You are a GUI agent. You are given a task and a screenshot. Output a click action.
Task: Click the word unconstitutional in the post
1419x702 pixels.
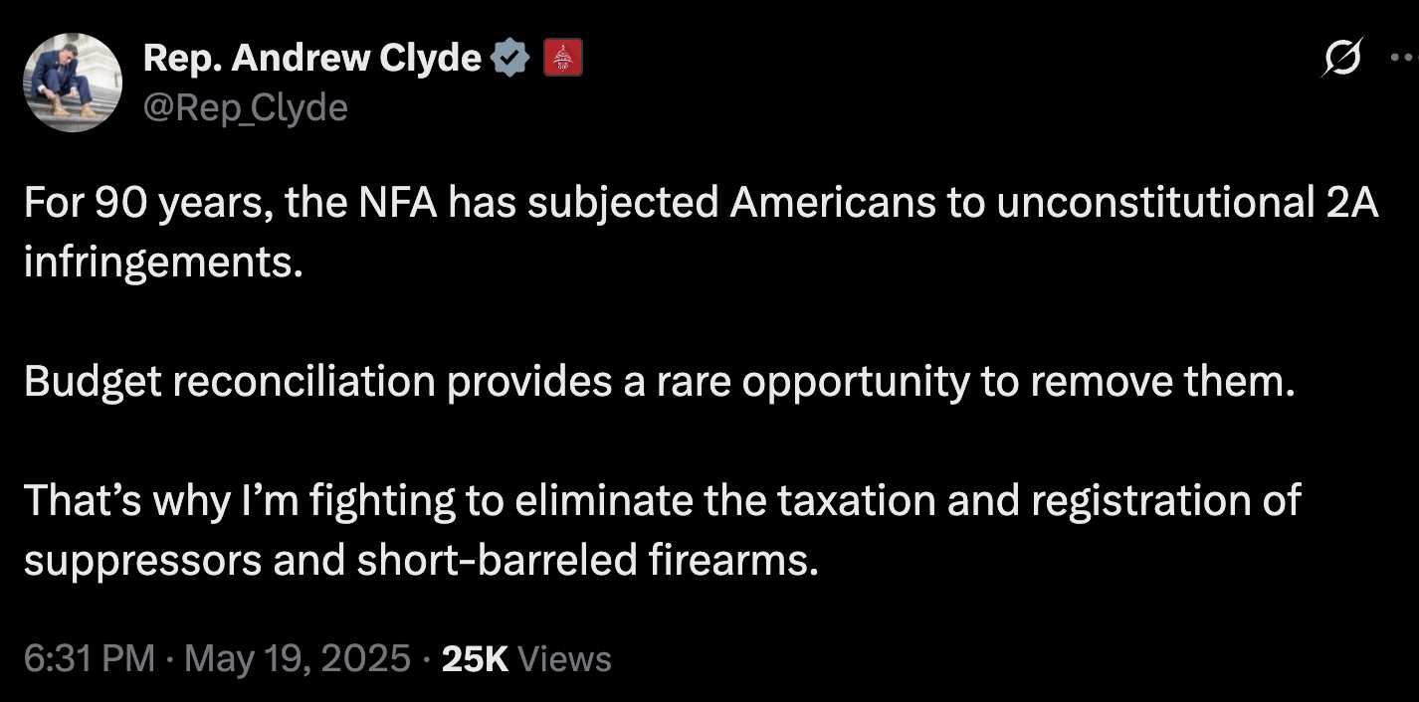point(1154,203)
